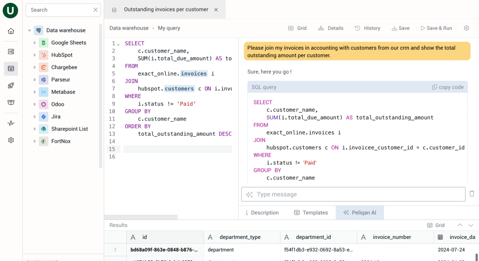Screen dimensions: 479x261
Task: Expand the Sharepoint List tree node
Action: coord(35,129)
